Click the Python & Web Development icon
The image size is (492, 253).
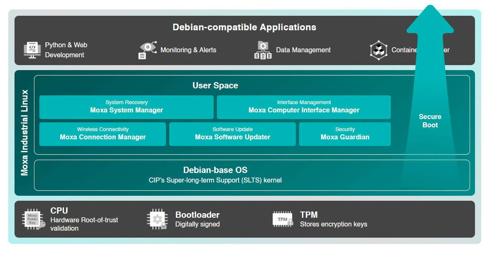(32, 50)
